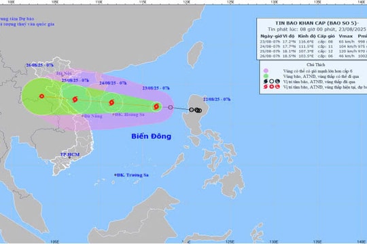Click the 'Đà Nẵng' city label

pyautogui.click(x=92, y=116)
